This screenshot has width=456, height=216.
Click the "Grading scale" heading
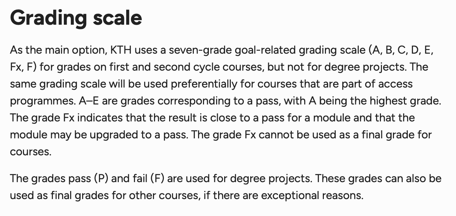pyautogui.click(x=76, y=18)
